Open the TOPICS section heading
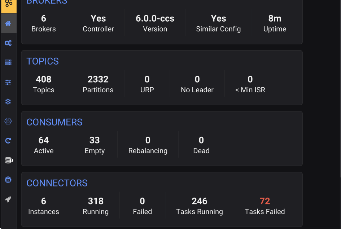This screenshot has width=341, height=229. point(43,61)
